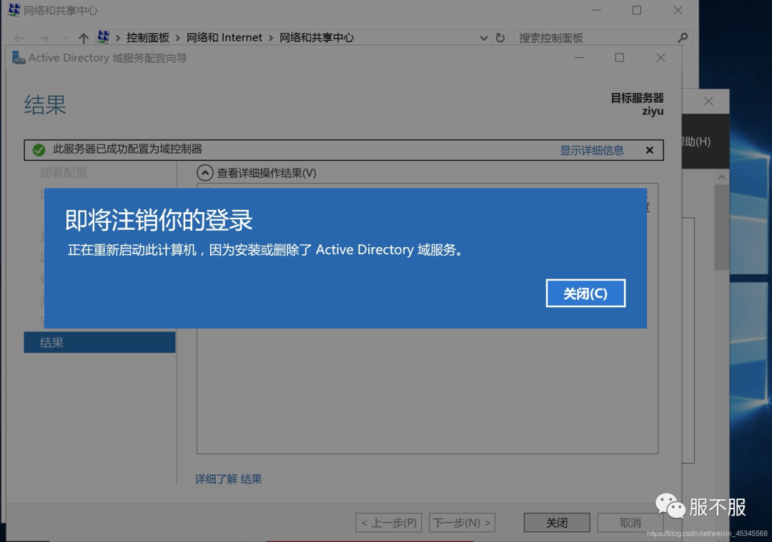Maximize the 网络和共享中心 window
The image size is (772, 542).
[637, 10]
